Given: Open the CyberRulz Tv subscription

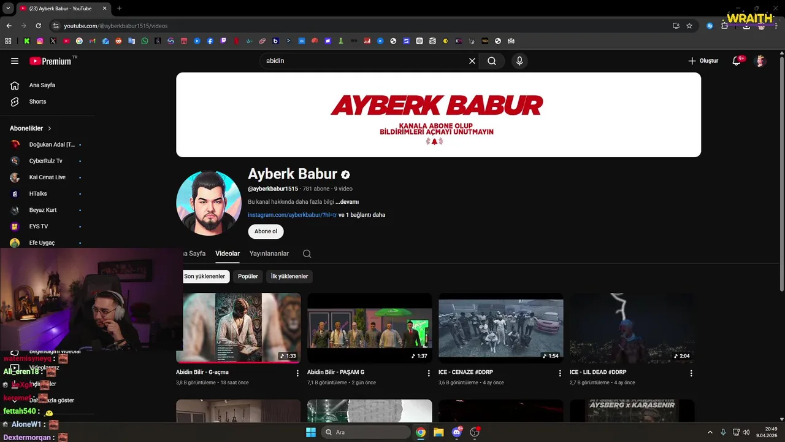Looking at the screenshot, I should (x=47, y=161).
